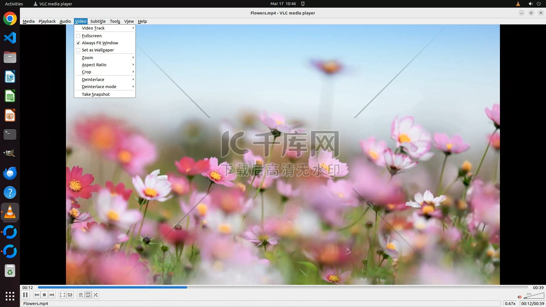Image resolution: width=546 pixels, height=307 pixels.
Task: Adjust the volume slider
Action: tap(533, 297)
